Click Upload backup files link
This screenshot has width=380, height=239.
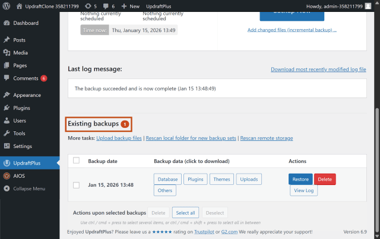pyautogui.click(x=119, y=138)
